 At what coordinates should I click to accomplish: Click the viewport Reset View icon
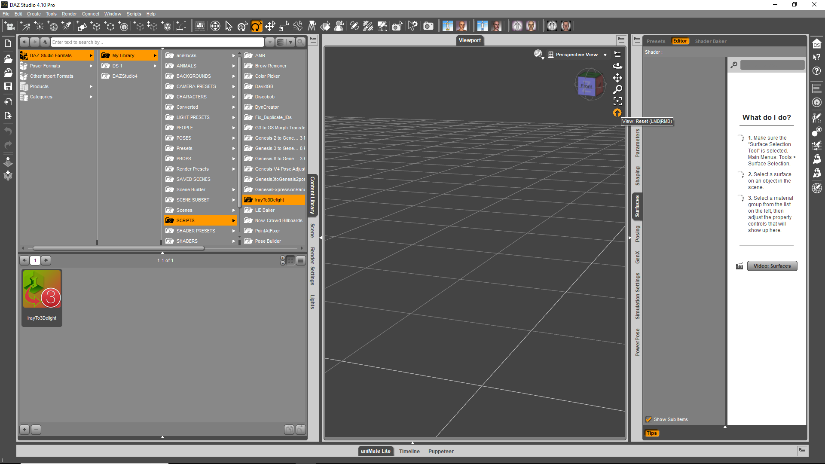point(617,113)
